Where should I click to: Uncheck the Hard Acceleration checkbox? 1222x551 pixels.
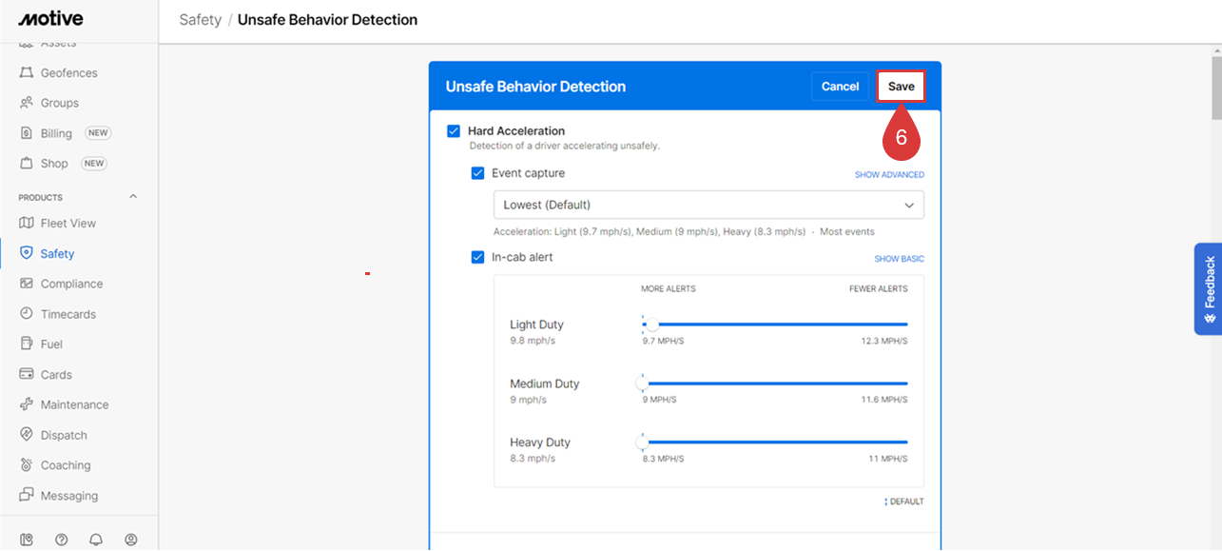454,131
